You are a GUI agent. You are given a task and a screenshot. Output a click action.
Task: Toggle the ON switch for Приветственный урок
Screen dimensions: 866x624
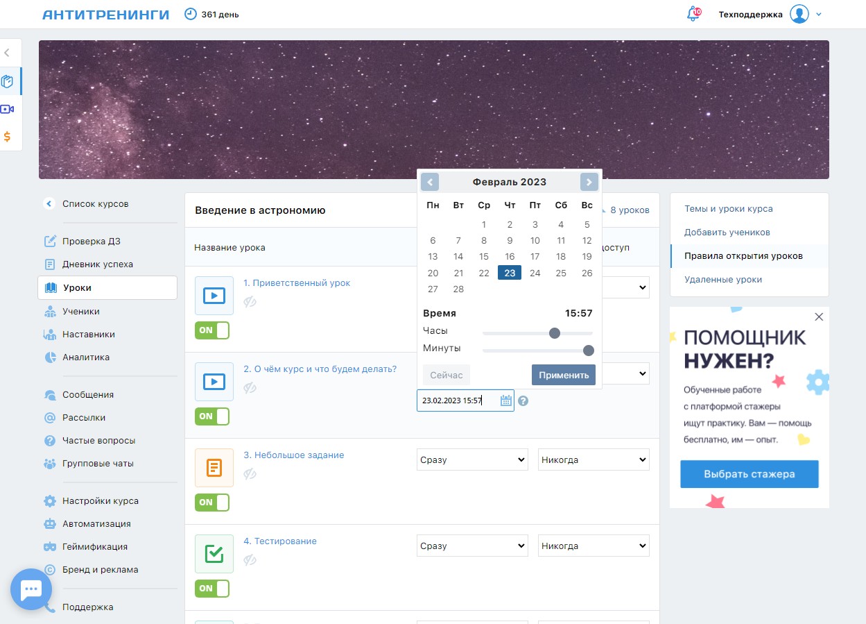(x=212, y=330)
